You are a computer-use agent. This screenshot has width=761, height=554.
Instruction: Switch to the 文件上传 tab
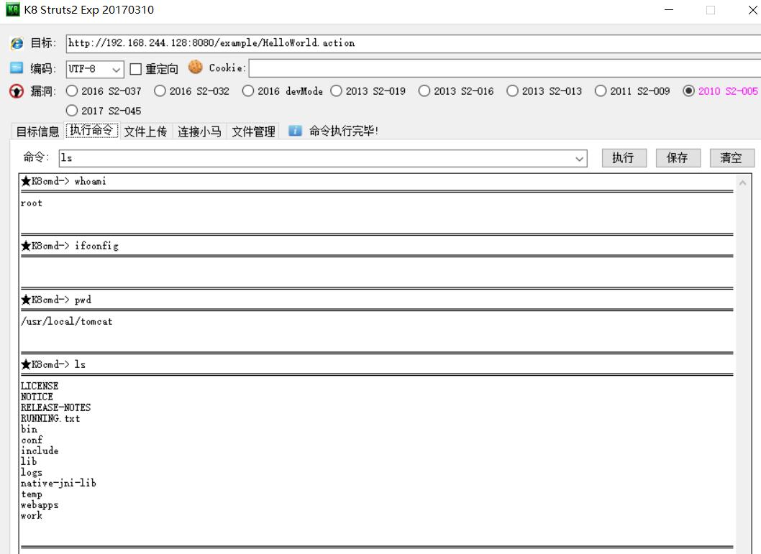pos(145,131)
